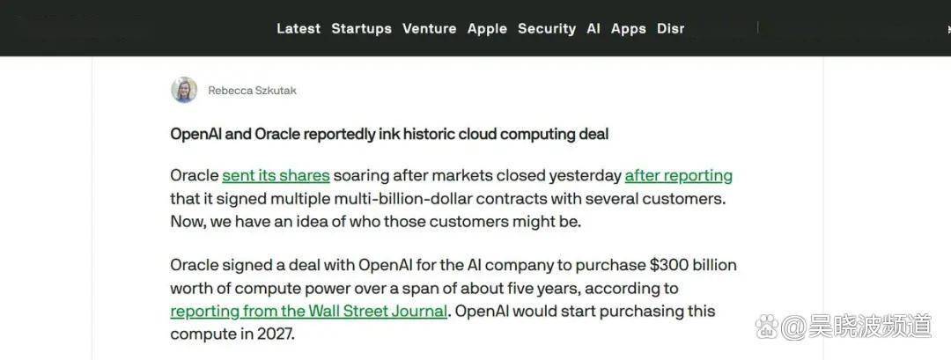This screenshot has width=951, height=360.
Task: Switch to the Security section
Action: [x=546, y=28]
